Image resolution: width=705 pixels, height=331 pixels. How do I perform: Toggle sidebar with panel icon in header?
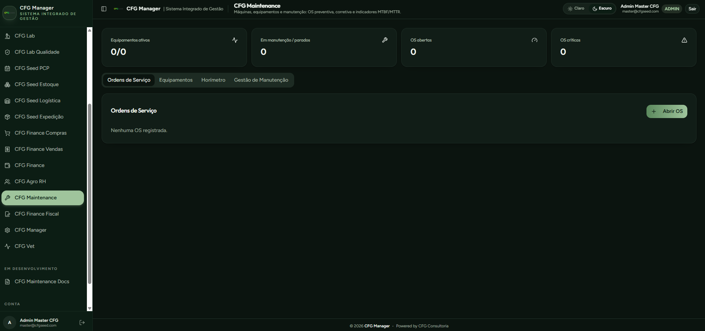click(104, 9)
